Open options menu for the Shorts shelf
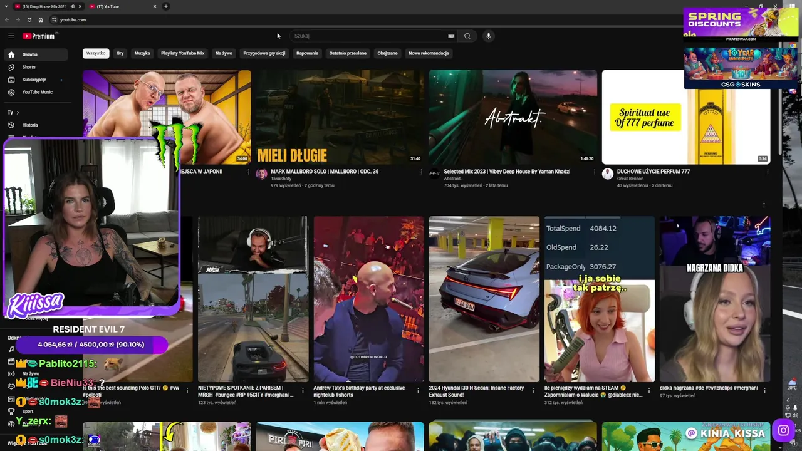The image size is (802, 451). (x=764, y=205)
